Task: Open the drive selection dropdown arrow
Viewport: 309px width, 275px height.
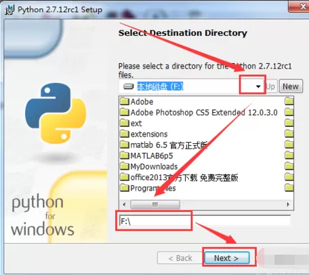Action: 258,86
